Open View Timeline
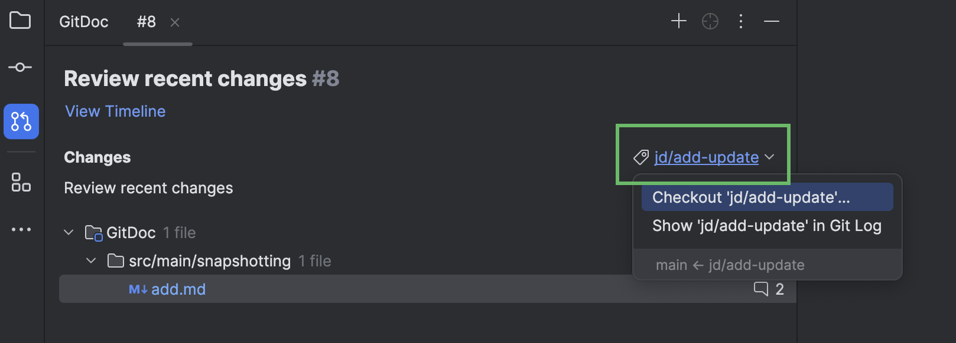956x343 pixels. coord(115,111)
